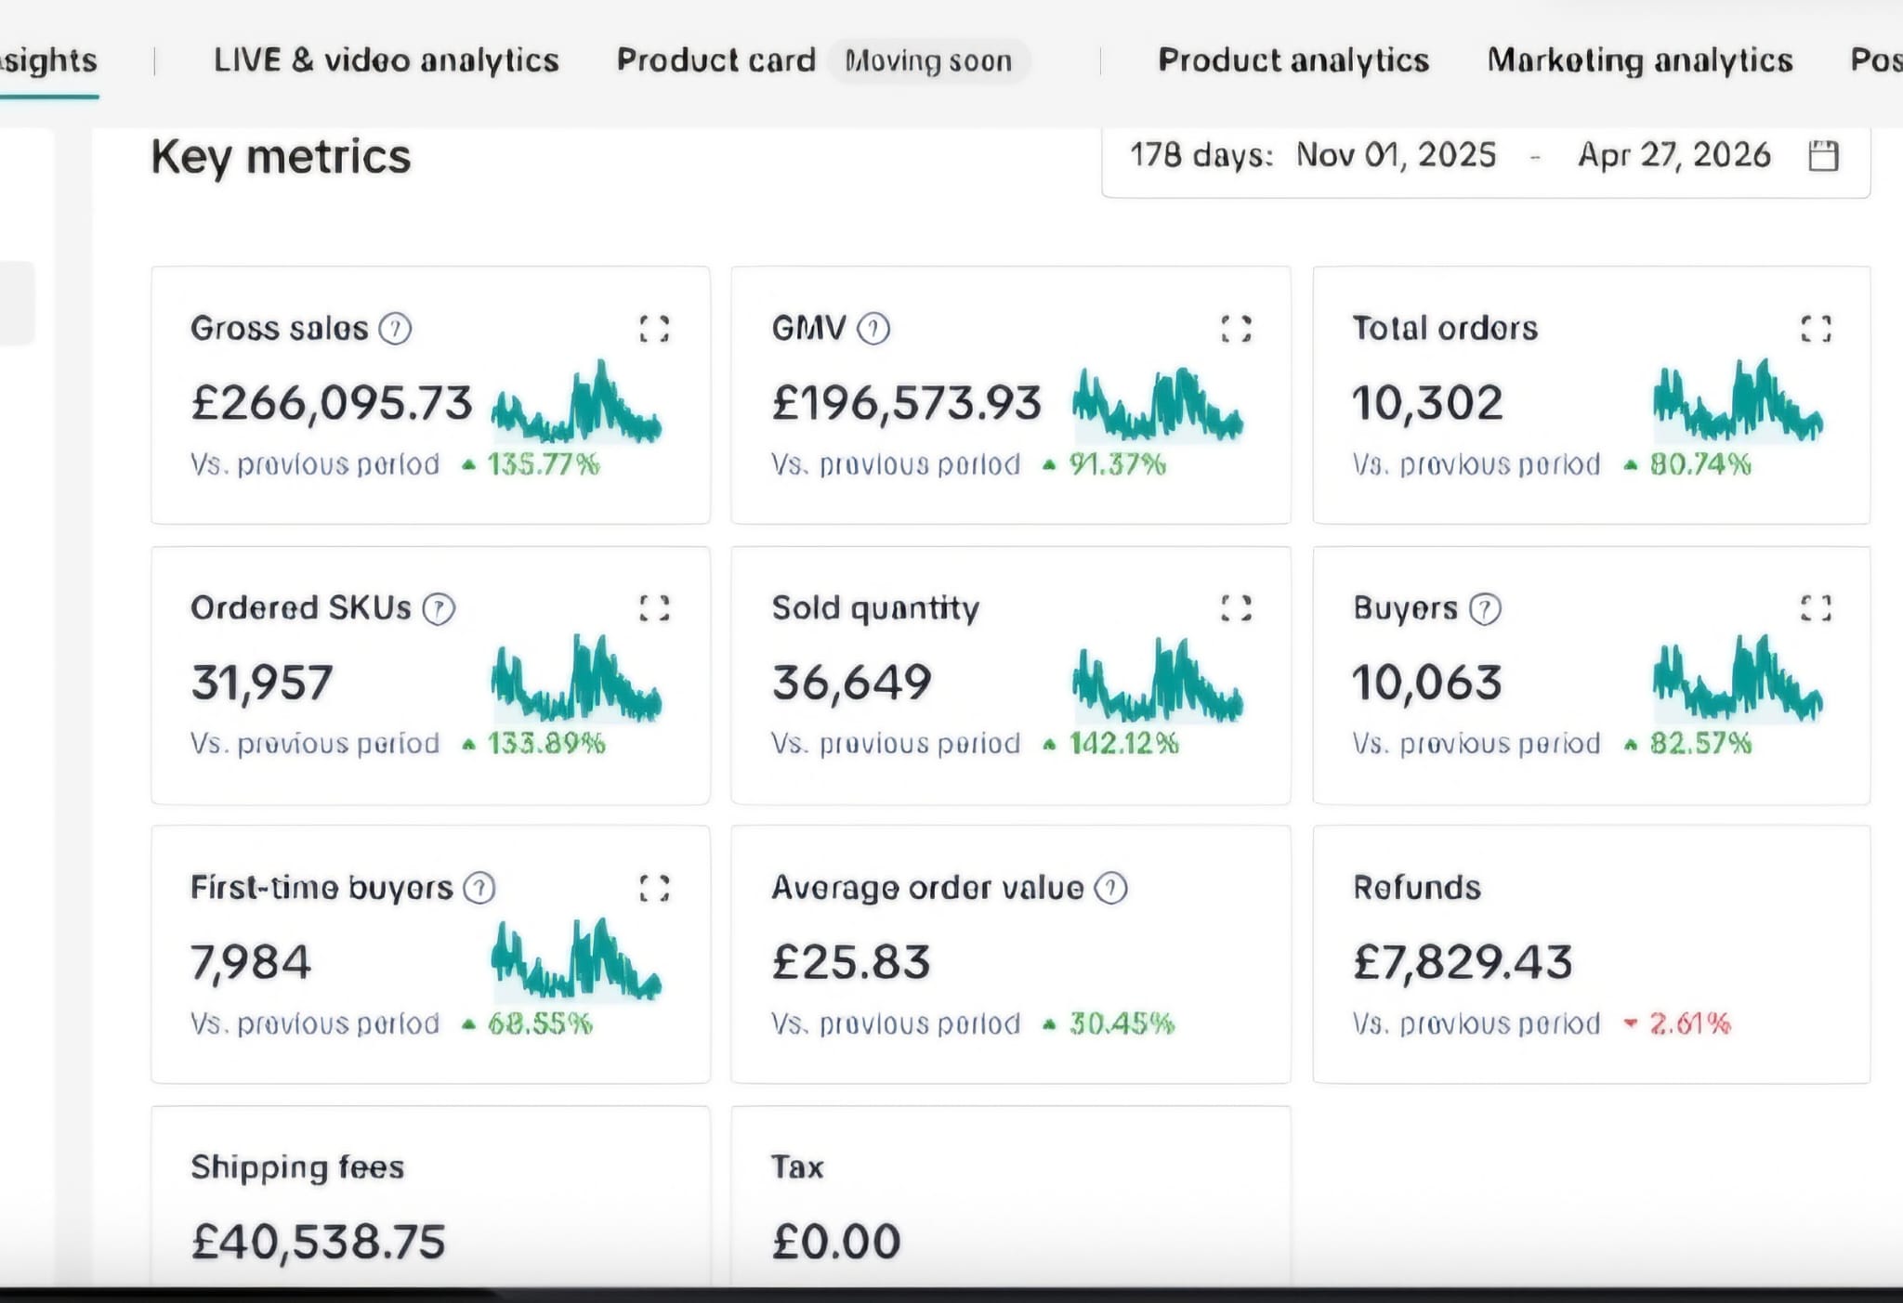Image resolution: width=1903 pixels, height=1303 pixels.
Task: Click the Total orders sparkline chart
Action: pyautogui.click(x=1738, y=401)
